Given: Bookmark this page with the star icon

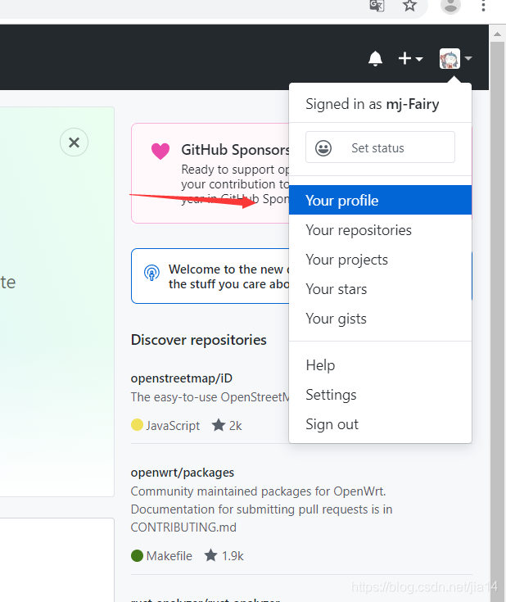Looking at the screenshot, I should 409,6.
